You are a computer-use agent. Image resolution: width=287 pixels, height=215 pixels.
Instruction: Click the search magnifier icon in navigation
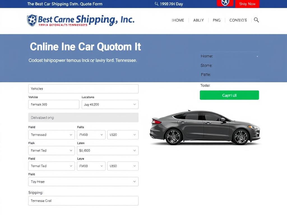[256, 20]
